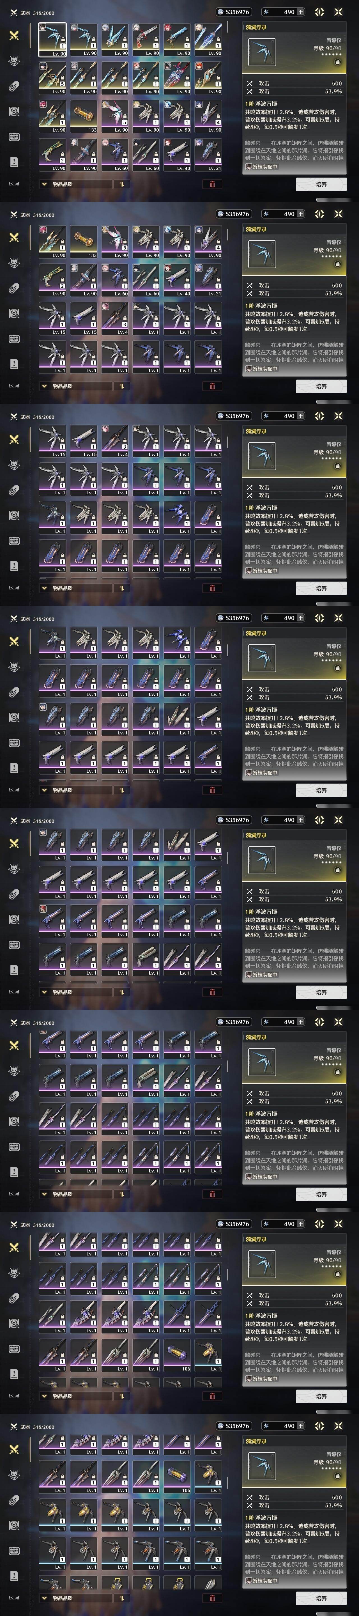Open the quest items exclamation icon in the topmost sidebar

click(x=14, y=162)
